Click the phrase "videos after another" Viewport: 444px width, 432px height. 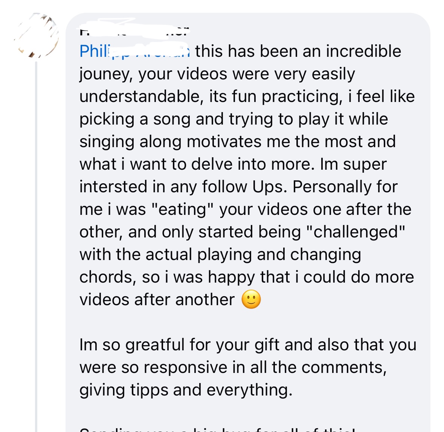point(157,300)
